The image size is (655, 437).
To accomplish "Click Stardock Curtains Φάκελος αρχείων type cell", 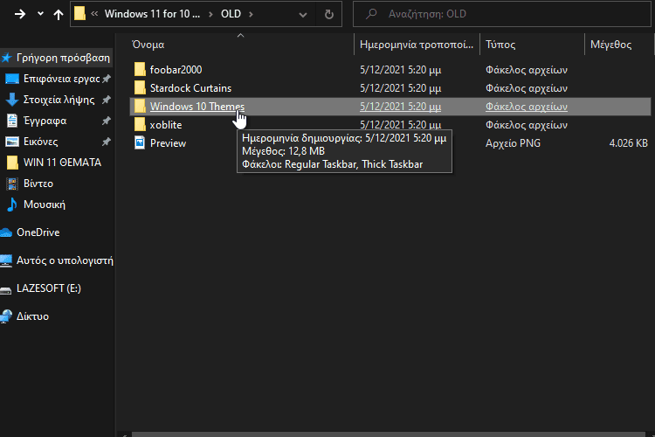I will click(x=527, y=88).
